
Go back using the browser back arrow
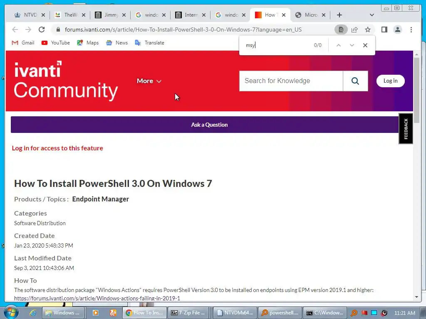pyautogui.click(x=15, y=29)
